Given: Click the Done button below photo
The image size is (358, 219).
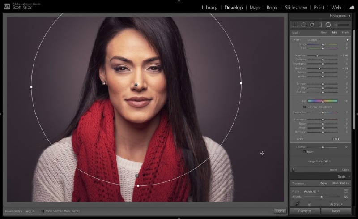Looking at the screenshot, I should pos(280,211).
